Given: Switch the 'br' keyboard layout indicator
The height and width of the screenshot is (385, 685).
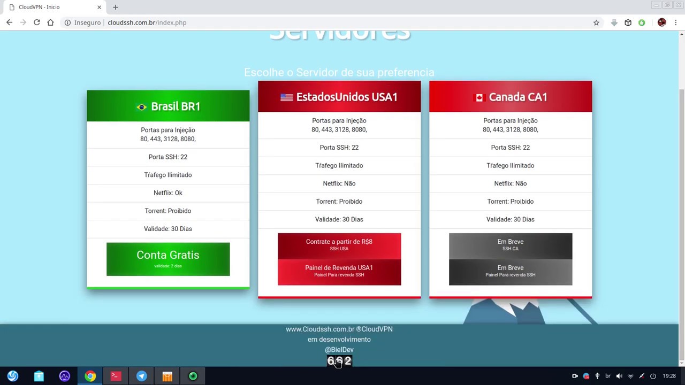Looking at the screenshot, I should tap(608, 376).
